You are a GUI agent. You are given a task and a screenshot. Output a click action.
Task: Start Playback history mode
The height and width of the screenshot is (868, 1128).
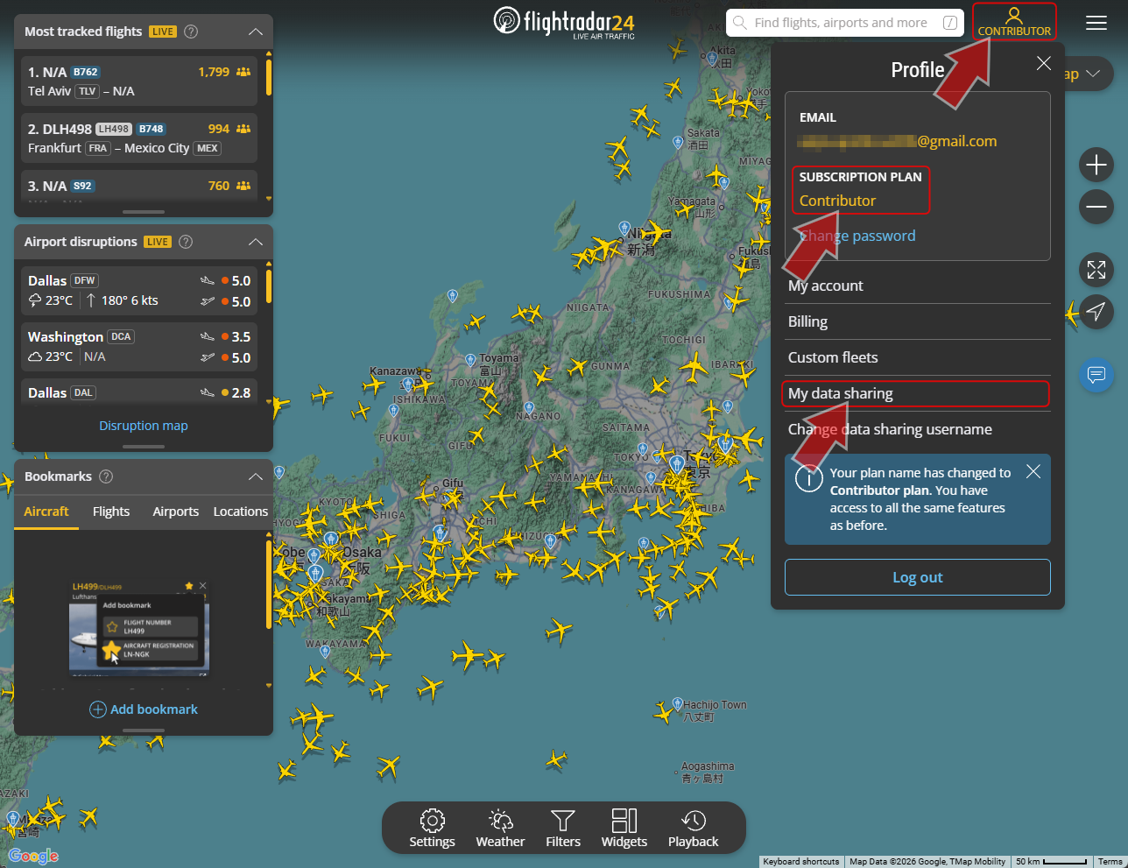(693, 829)
